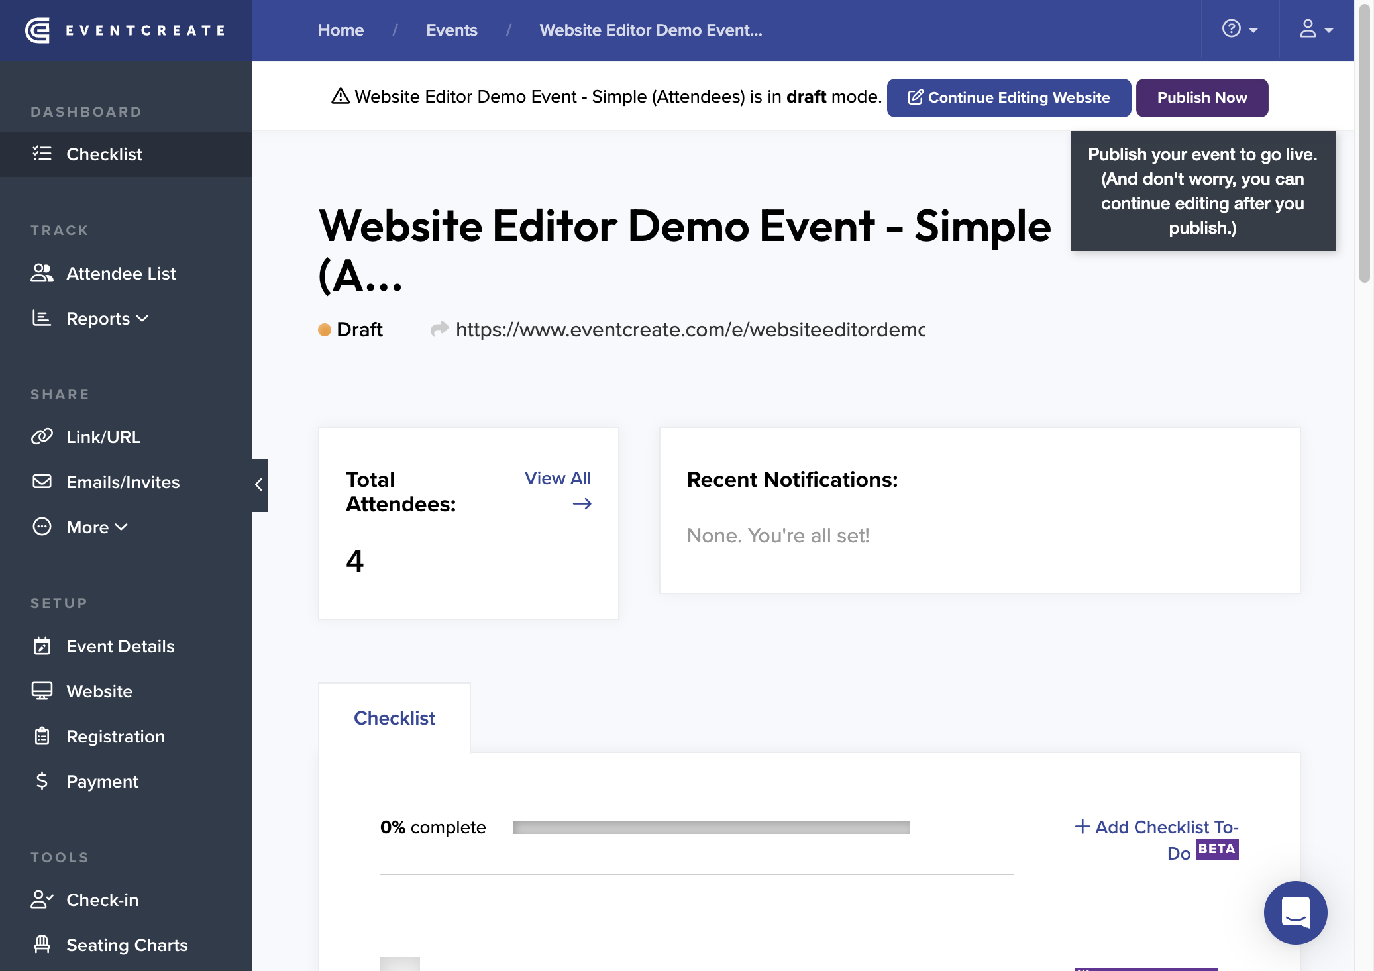Click the 0% complete progress bar
This screenshot has width=1374, height=971.
tap(712, 827)
